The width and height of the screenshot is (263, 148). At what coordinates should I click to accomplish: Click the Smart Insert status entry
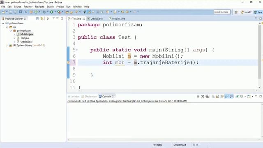(180, 145)
